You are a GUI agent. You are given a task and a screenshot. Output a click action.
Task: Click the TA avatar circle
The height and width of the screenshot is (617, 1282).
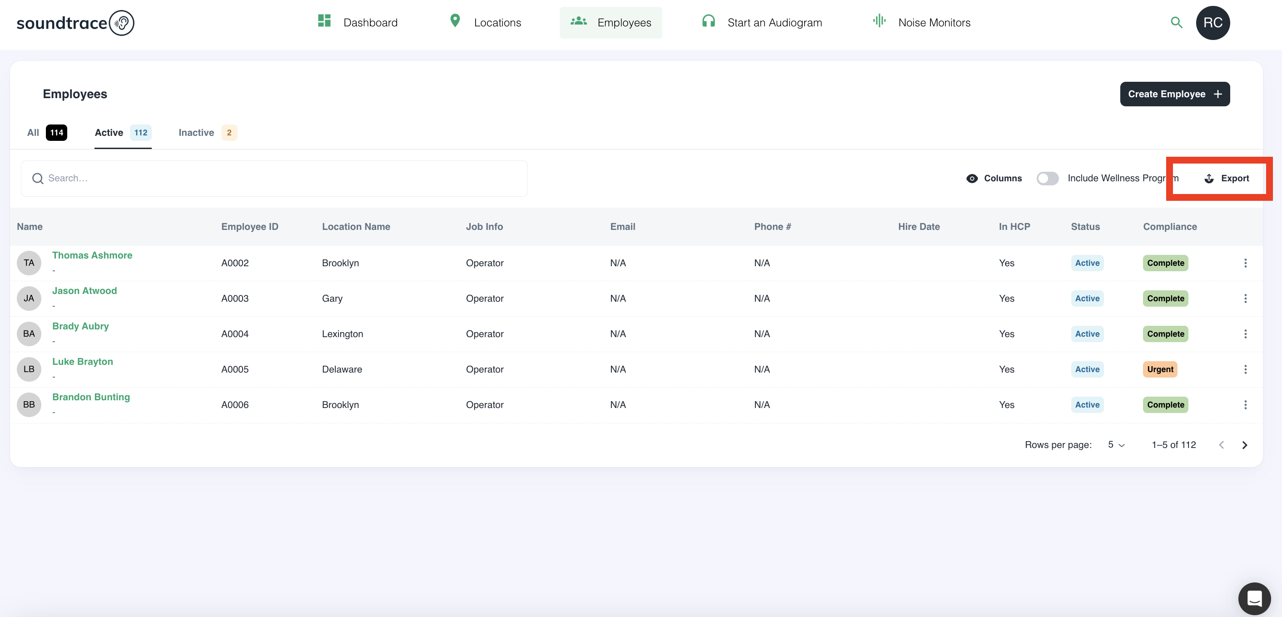point(29,263)
